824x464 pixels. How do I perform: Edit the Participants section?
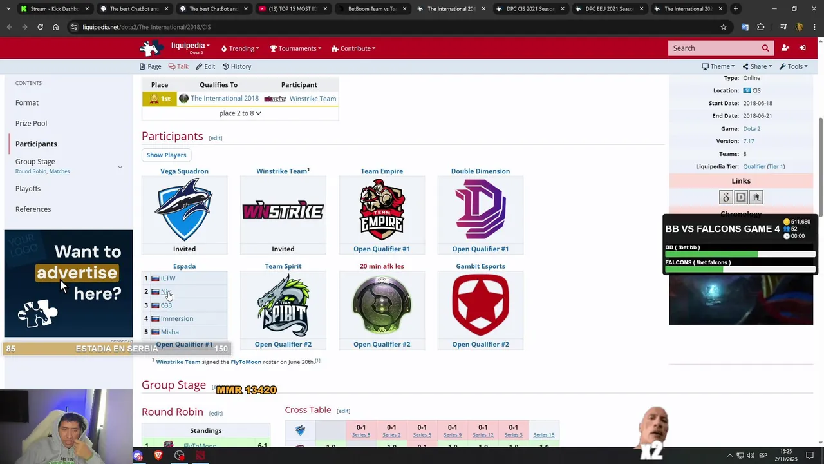(215, 138)
